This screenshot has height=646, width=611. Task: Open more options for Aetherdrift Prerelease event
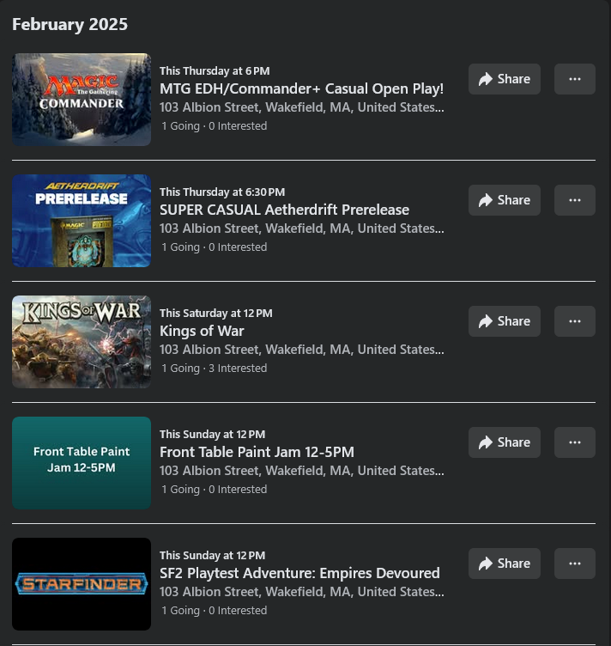tap(575, 200)
